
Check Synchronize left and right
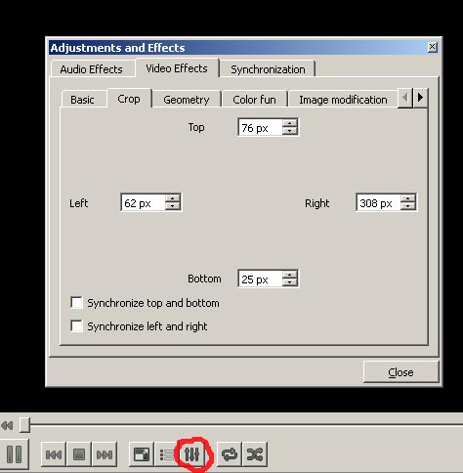(76, 326)
